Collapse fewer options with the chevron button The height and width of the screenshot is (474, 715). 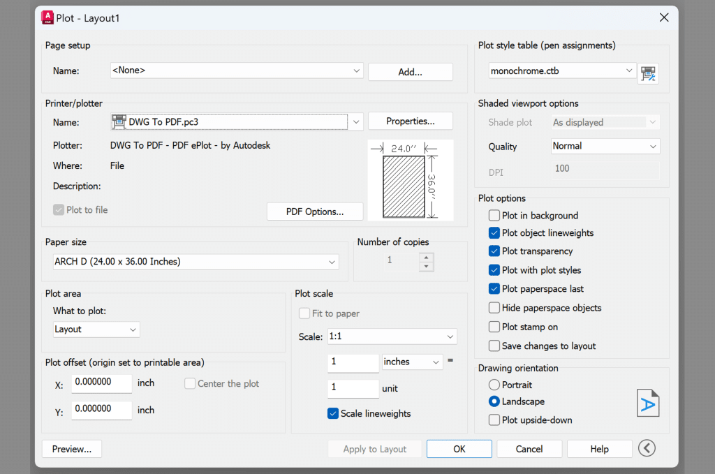tap(647, 448)
